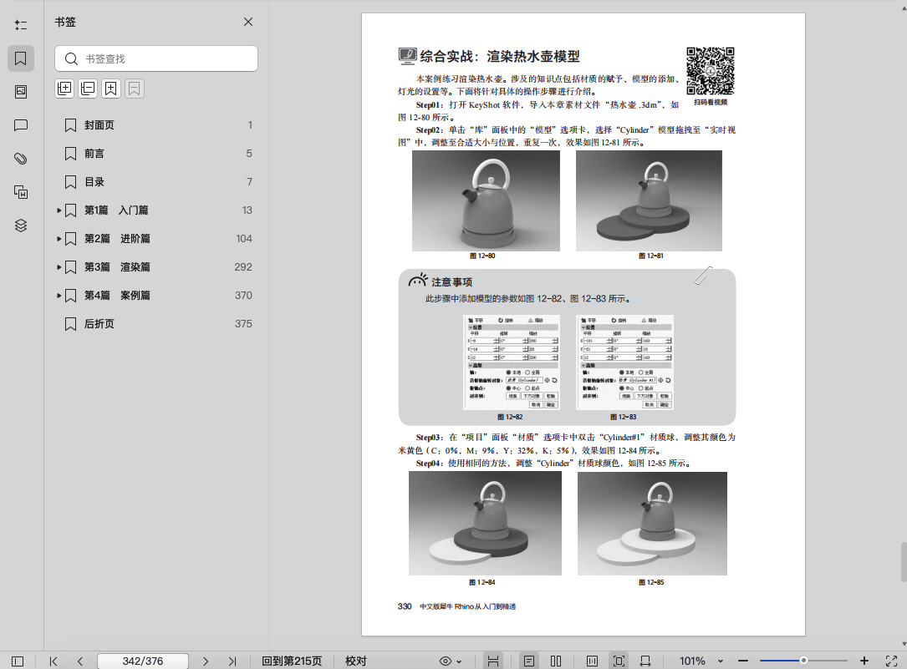Open the zoom percentage dropdown
The width and height of the screenshot is (907, 669).
pyautogui.click(x=720, y=661)
